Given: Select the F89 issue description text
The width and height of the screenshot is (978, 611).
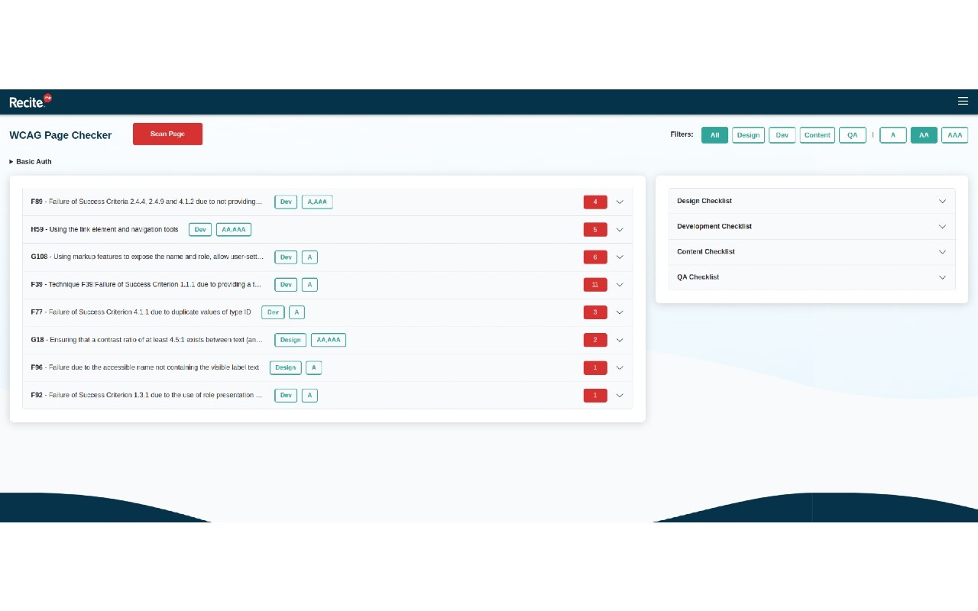Looking at the screenshot, I should pyautogui.click(x=147, y=202).
